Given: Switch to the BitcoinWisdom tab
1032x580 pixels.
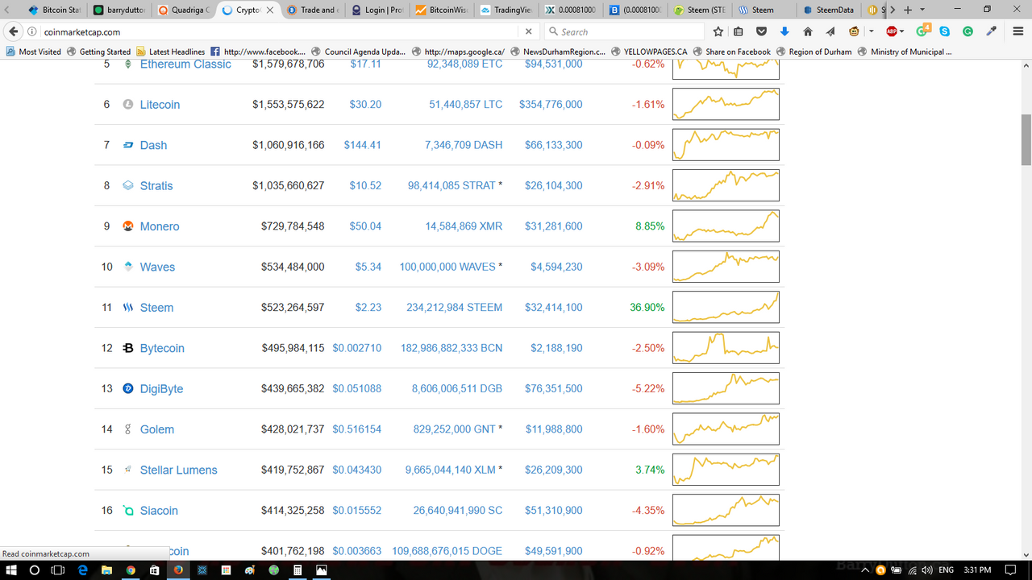Looking at the screenshot, I should [x=442, y=10].
